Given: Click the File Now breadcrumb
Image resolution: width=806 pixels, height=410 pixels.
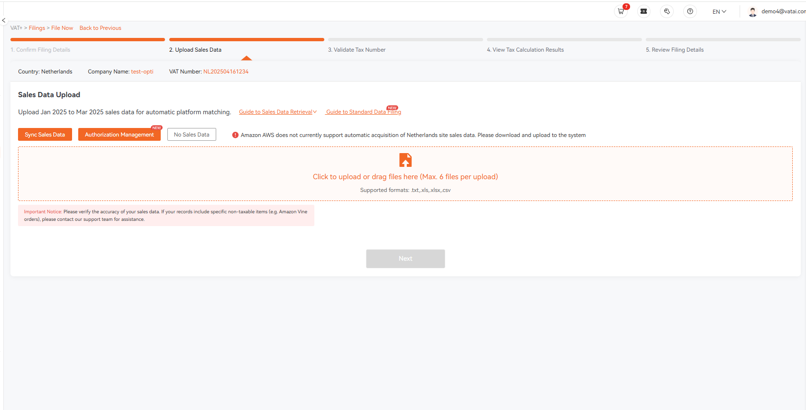Looking at the screenshot, I should coord(62,28).
